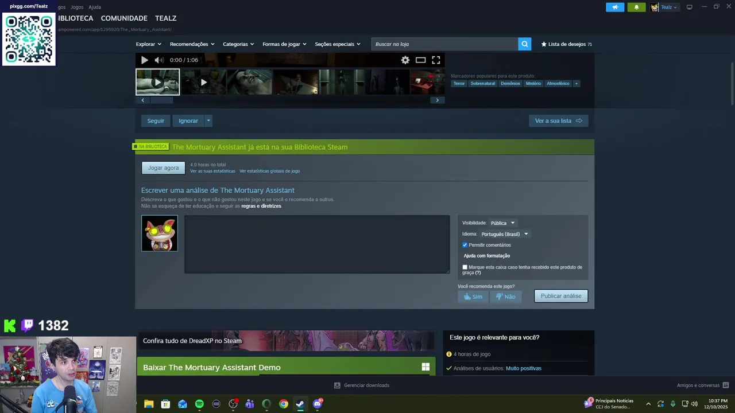Open Amigos e conversas panel
The width and height of the screenshot is (735, 413).
pos(703,385)
